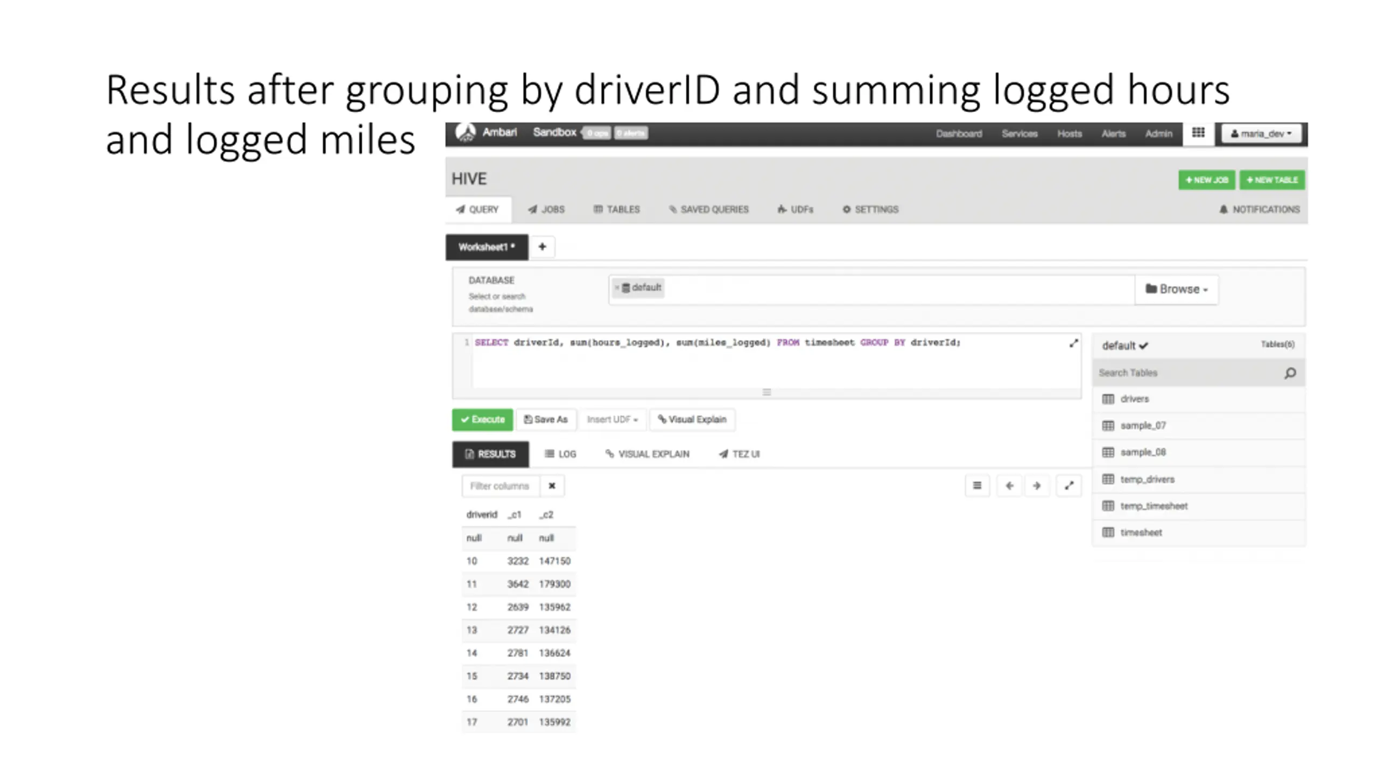Click the driverid column header

pyautogui.click(x=482, y=515)
